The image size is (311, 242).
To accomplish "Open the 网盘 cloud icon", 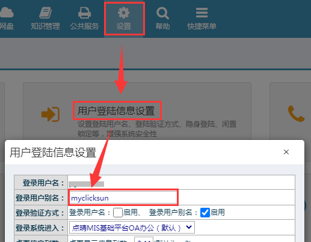I will [7, 13].
